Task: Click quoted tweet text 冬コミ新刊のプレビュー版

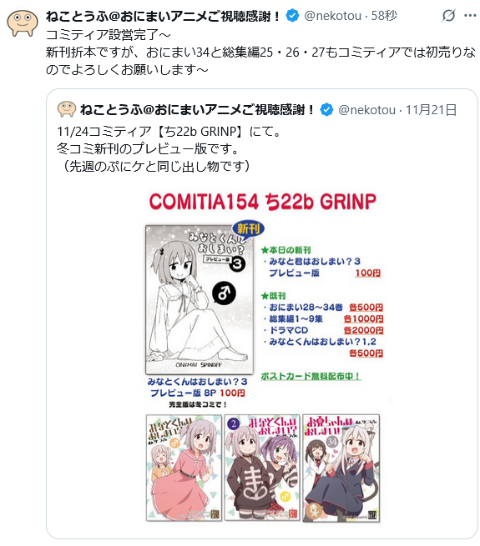Action: [x=149, y=149]
